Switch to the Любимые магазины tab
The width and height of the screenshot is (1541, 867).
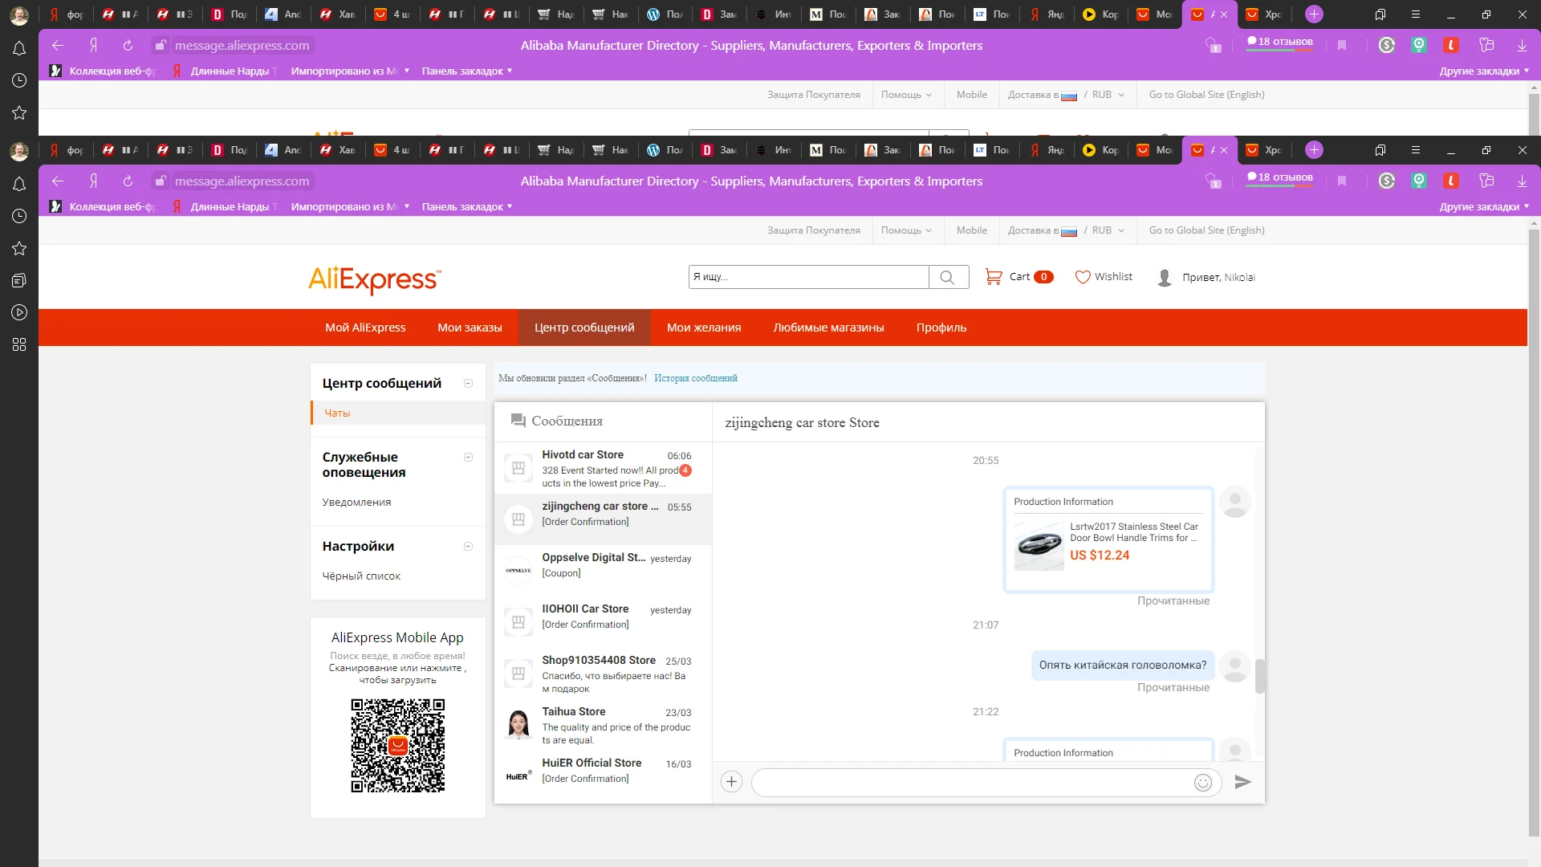[x=828, y=328]
